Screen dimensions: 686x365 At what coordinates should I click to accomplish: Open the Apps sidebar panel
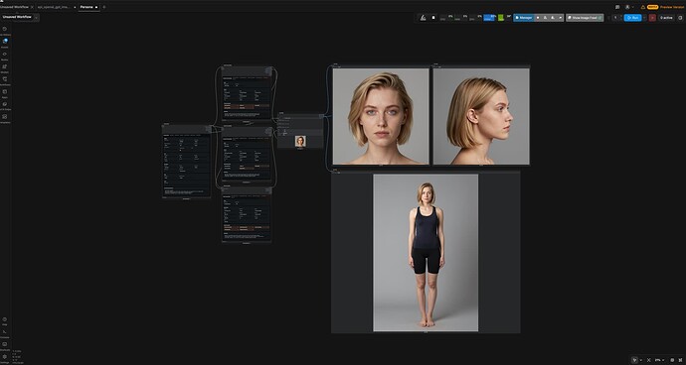tap(5, 93)
